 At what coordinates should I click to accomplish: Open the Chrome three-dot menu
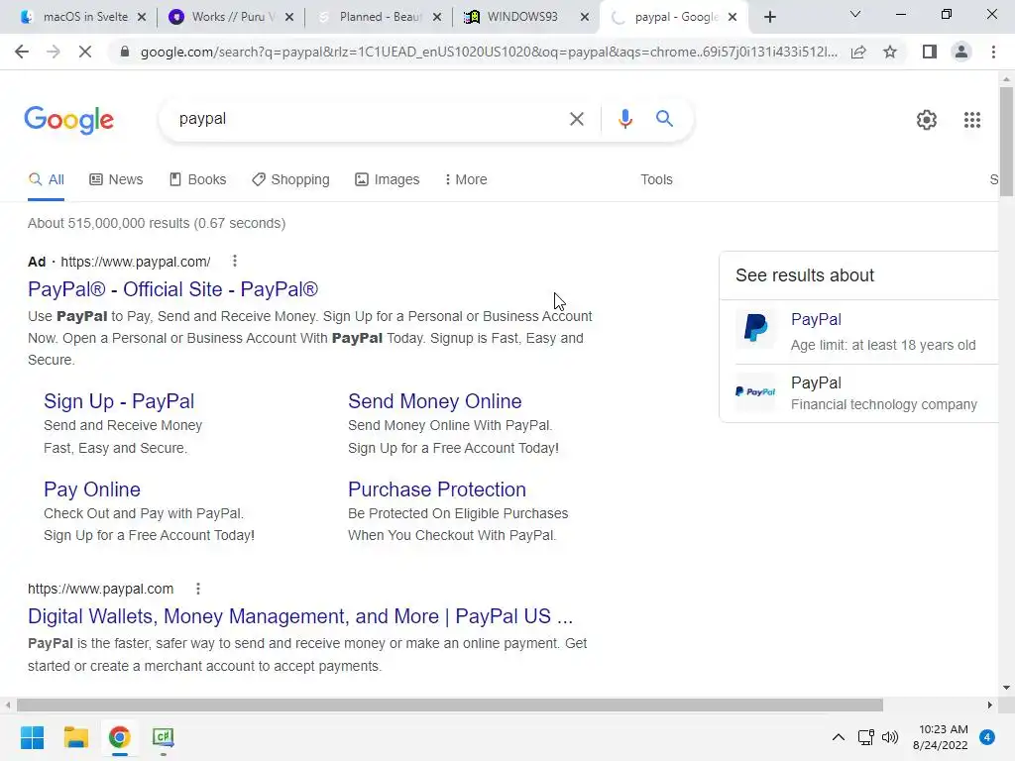(993, 52)
